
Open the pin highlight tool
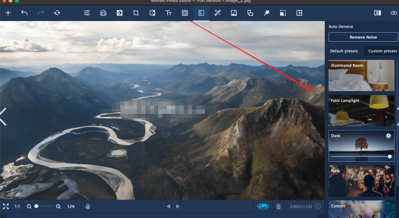[x=266, y=13]
